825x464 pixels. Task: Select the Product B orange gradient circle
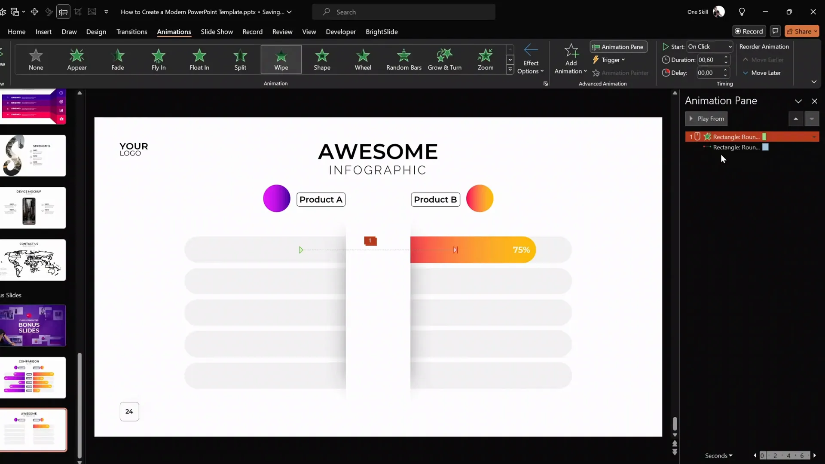click(x=480, y=198)
